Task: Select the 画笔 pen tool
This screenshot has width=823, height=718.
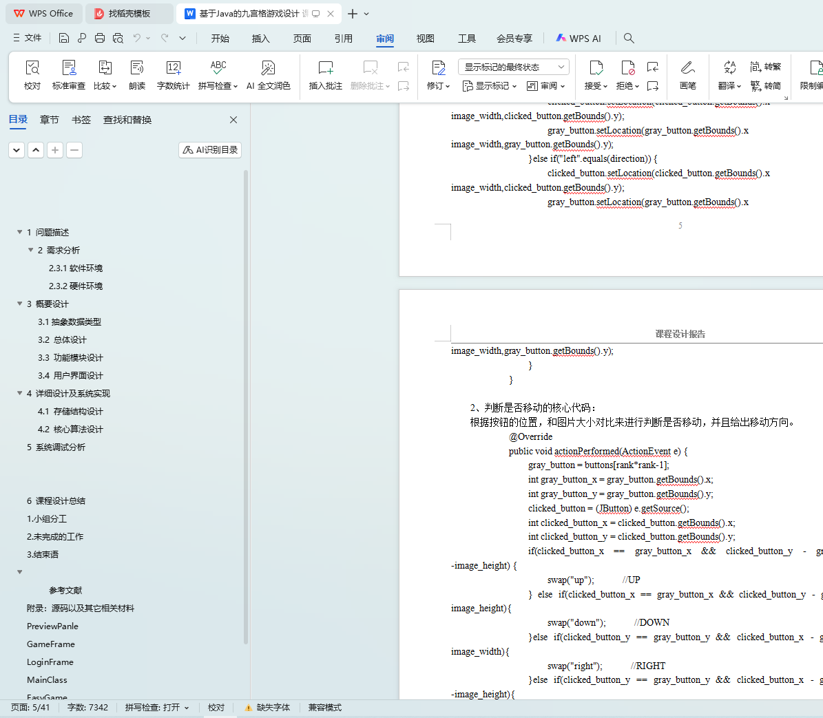Action: [x=687, y=75]
